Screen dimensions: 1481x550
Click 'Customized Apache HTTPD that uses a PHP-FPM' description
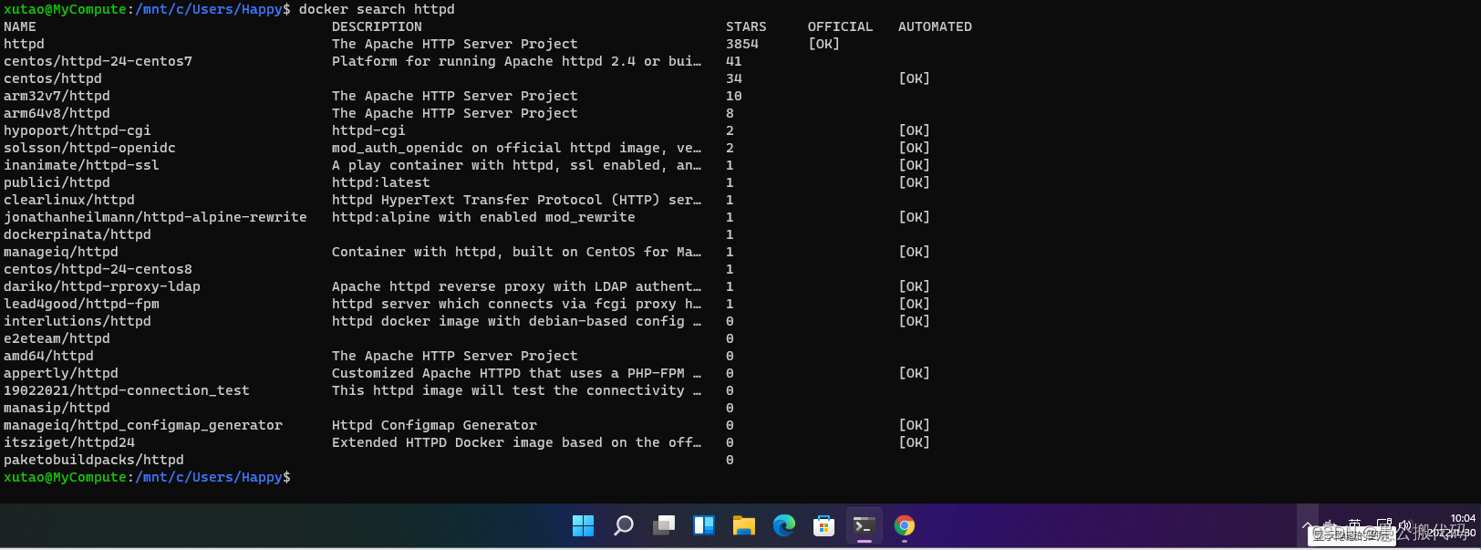point(516,373)
